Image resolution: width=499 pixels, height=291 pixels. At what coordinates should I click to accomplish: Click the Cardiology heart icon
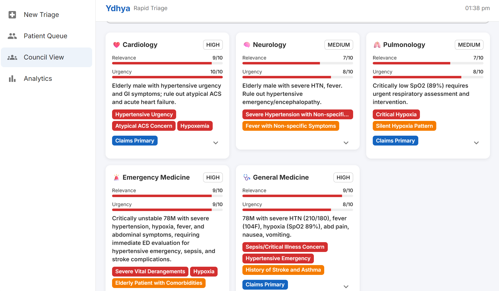point(116,45)
